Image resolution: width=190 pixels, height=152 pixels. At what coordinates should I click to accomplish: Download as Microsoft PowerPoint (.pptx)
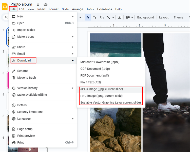pos(111,62)
